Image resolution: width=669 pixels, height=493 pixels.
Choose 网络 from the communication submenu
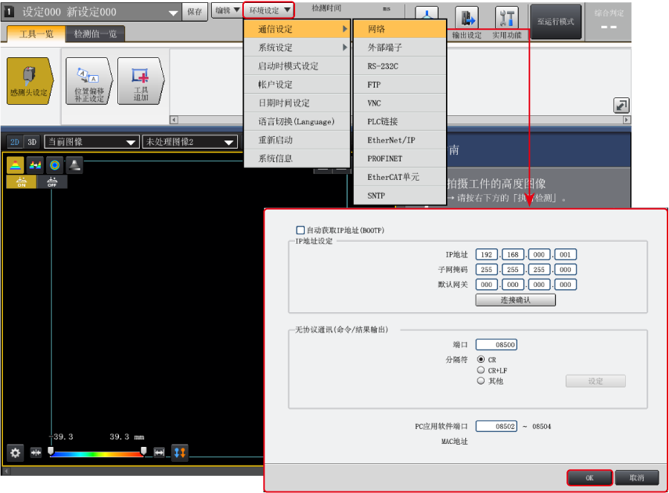click(399, 29)
